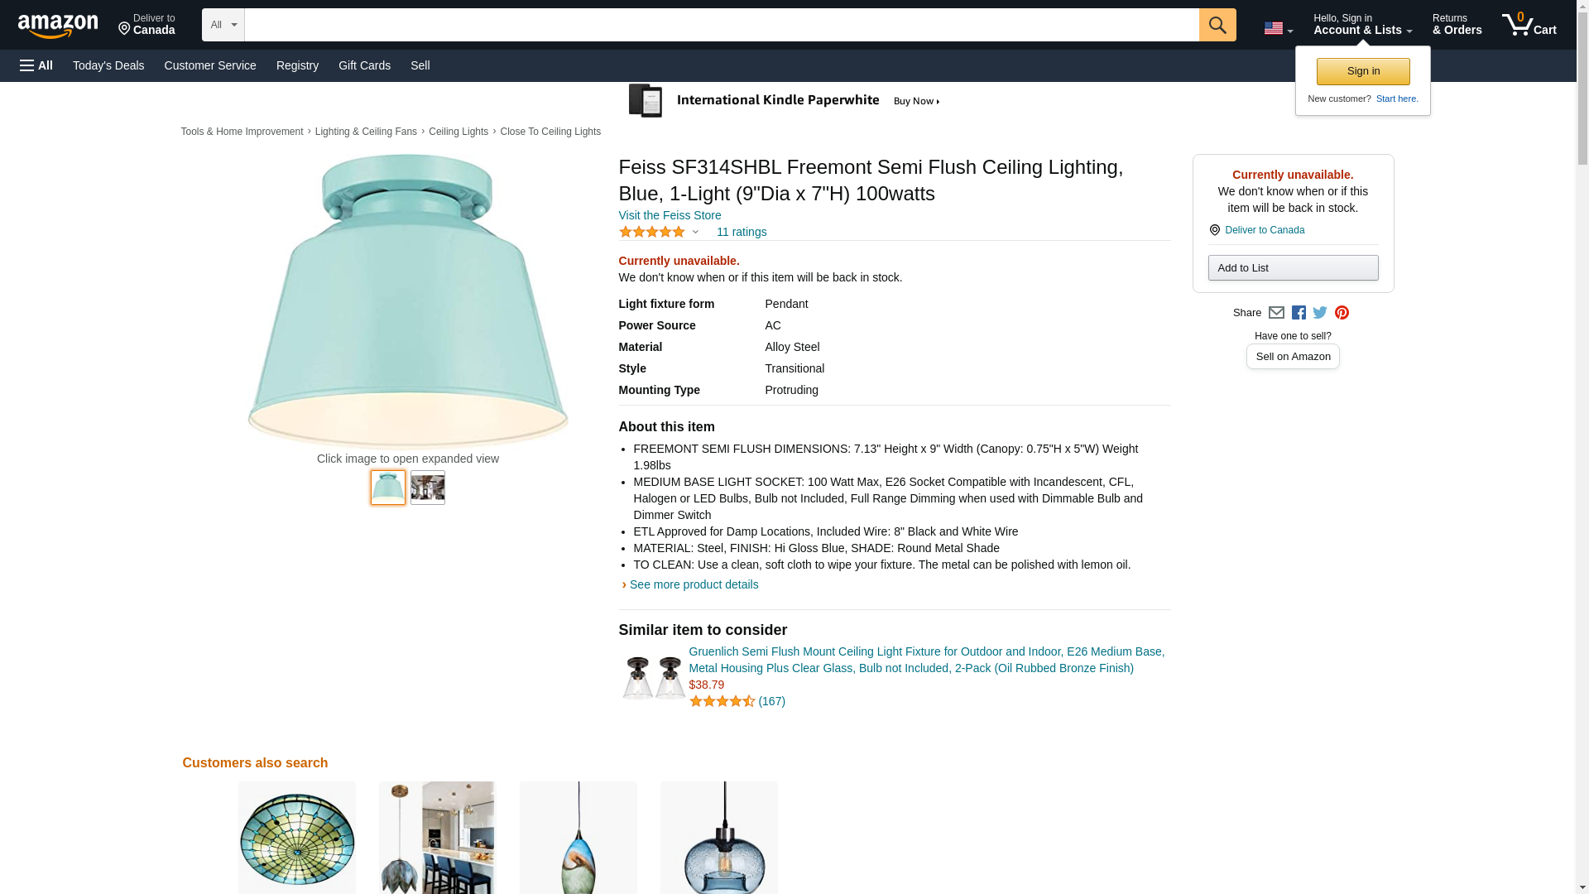Share on Facebook icon
1589x894 pixels.
(1299, 313)
